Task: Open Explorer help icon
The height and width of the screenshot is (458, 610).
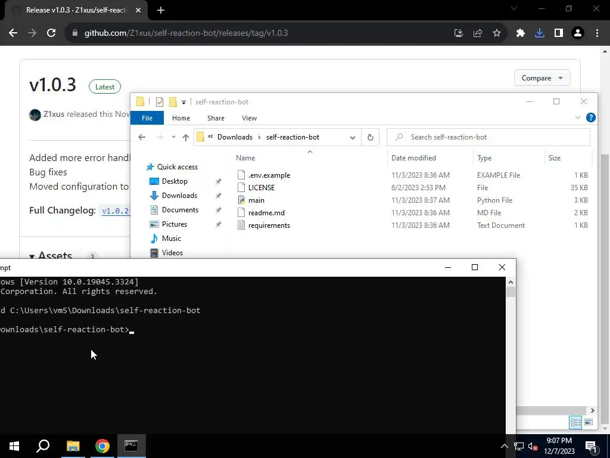Action: (590, 117)
